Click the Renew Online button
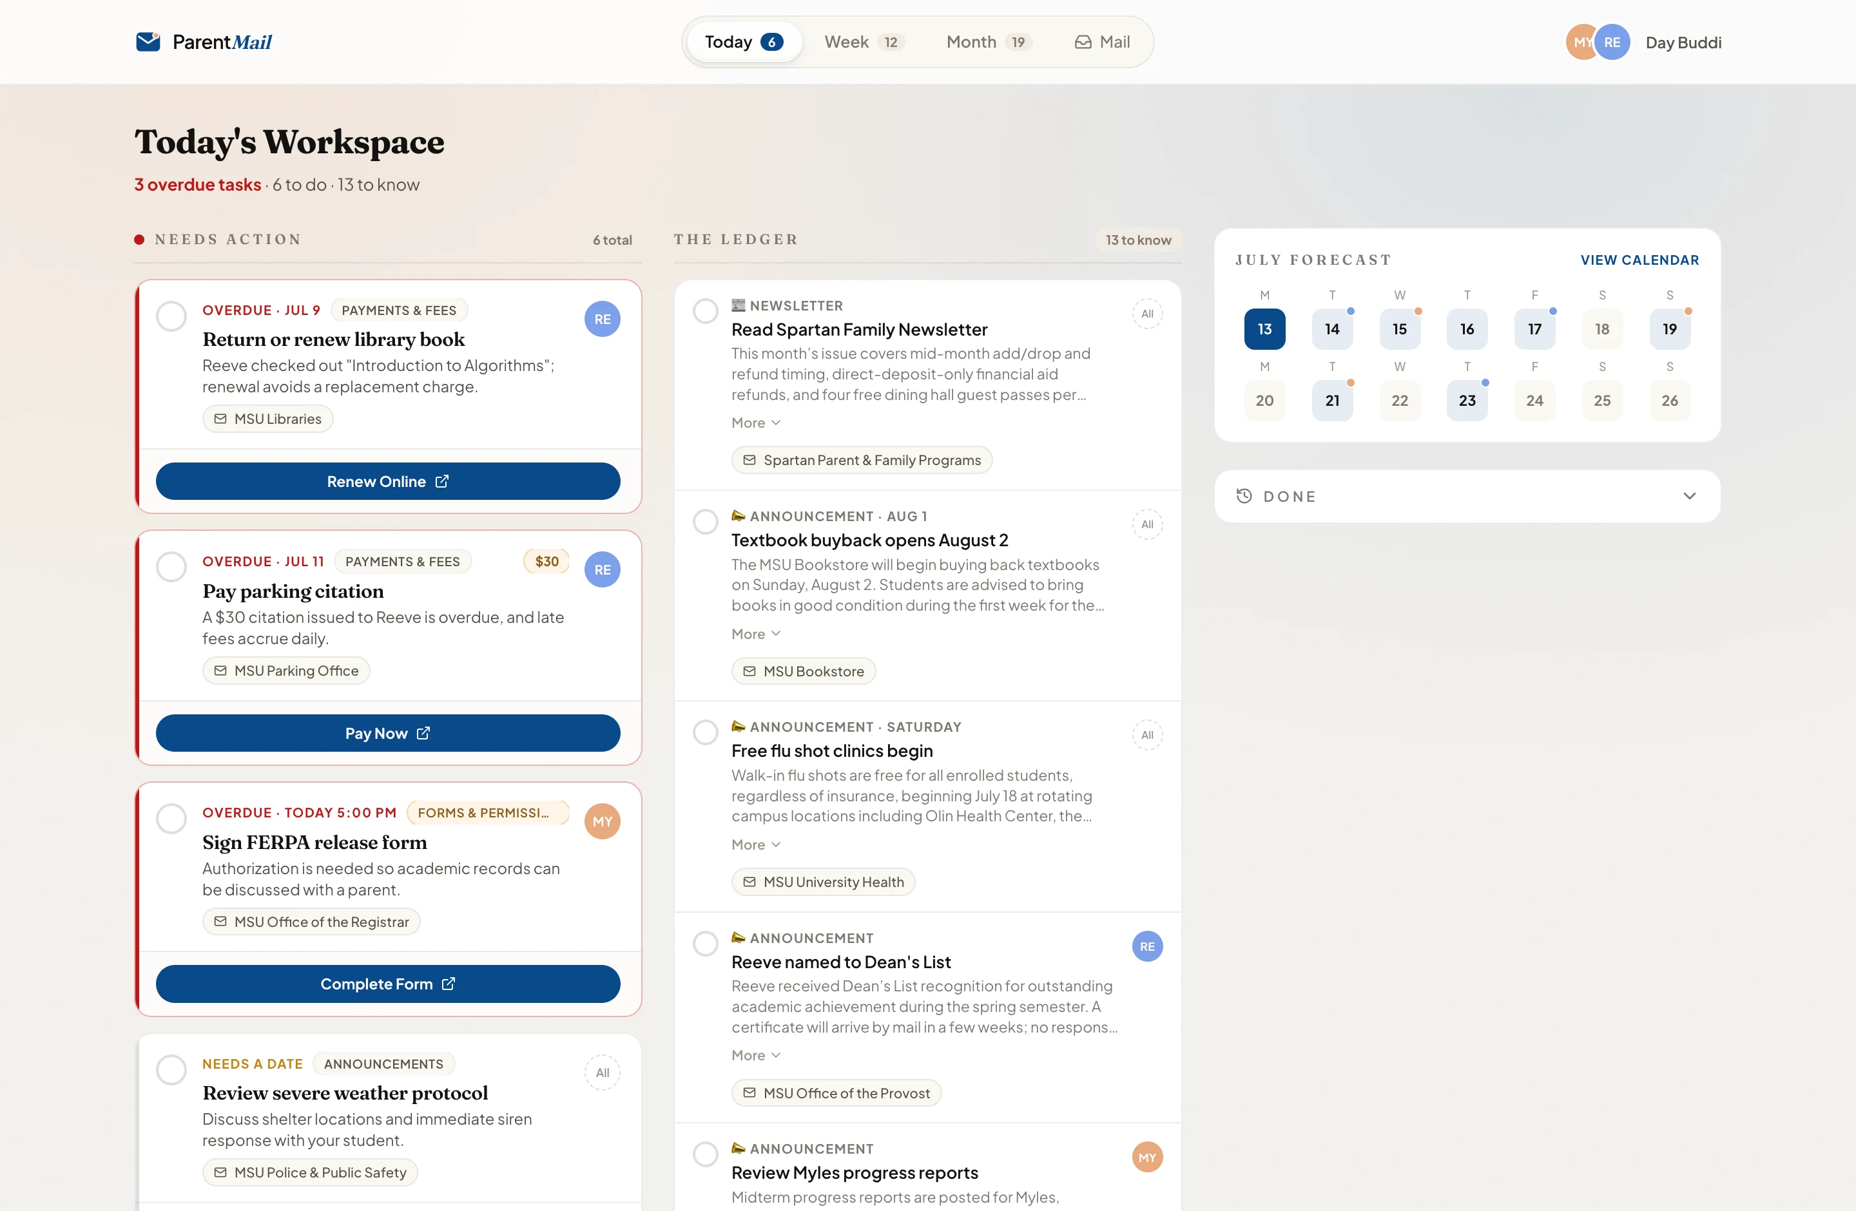Screen dimensions: 1856x1211 387,481
